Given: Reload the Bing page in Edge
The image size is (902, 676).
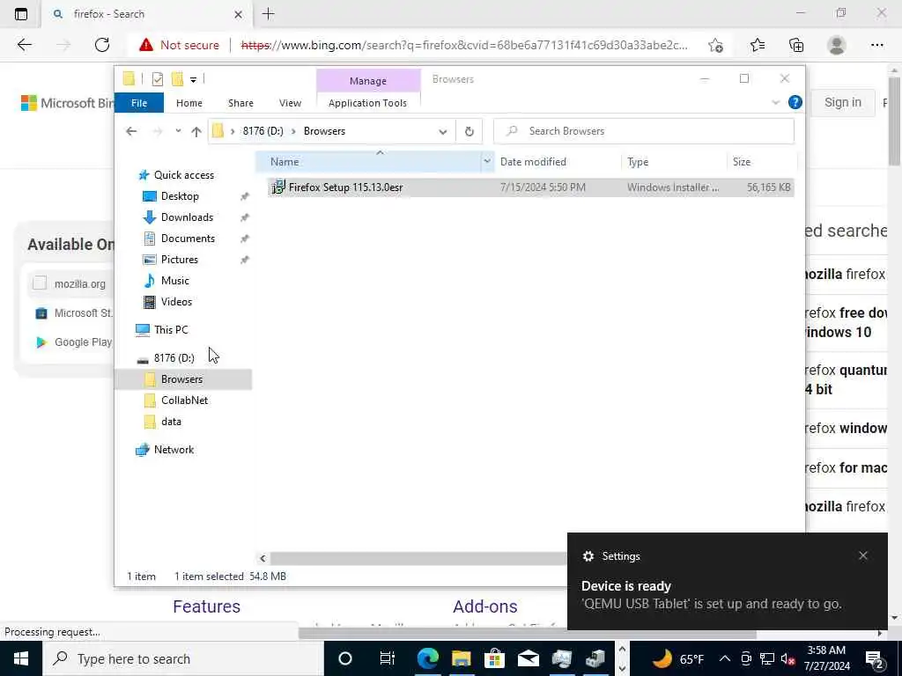Looking at the screenshot, I should (x=102, y=45).
